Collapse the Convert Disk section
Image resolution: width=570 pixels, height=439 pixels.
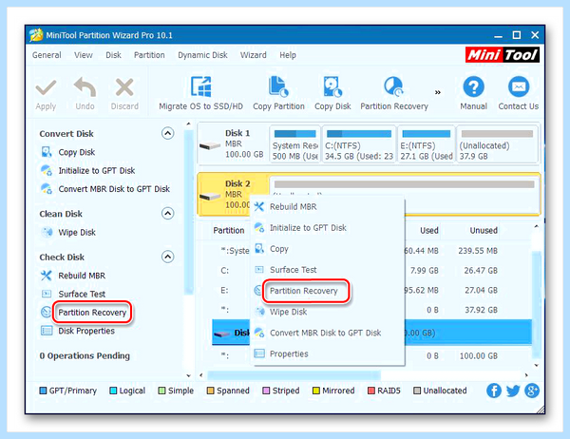167,133
